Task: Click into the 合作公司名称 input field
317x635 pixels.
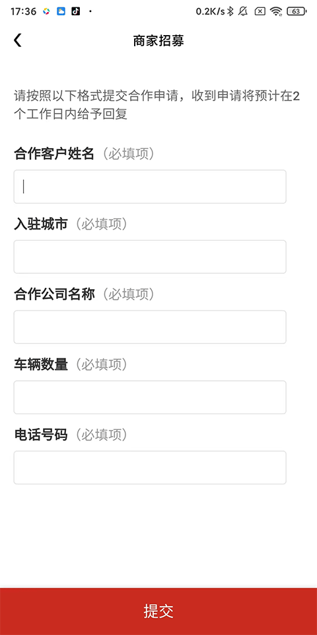Action: (150, 327)
